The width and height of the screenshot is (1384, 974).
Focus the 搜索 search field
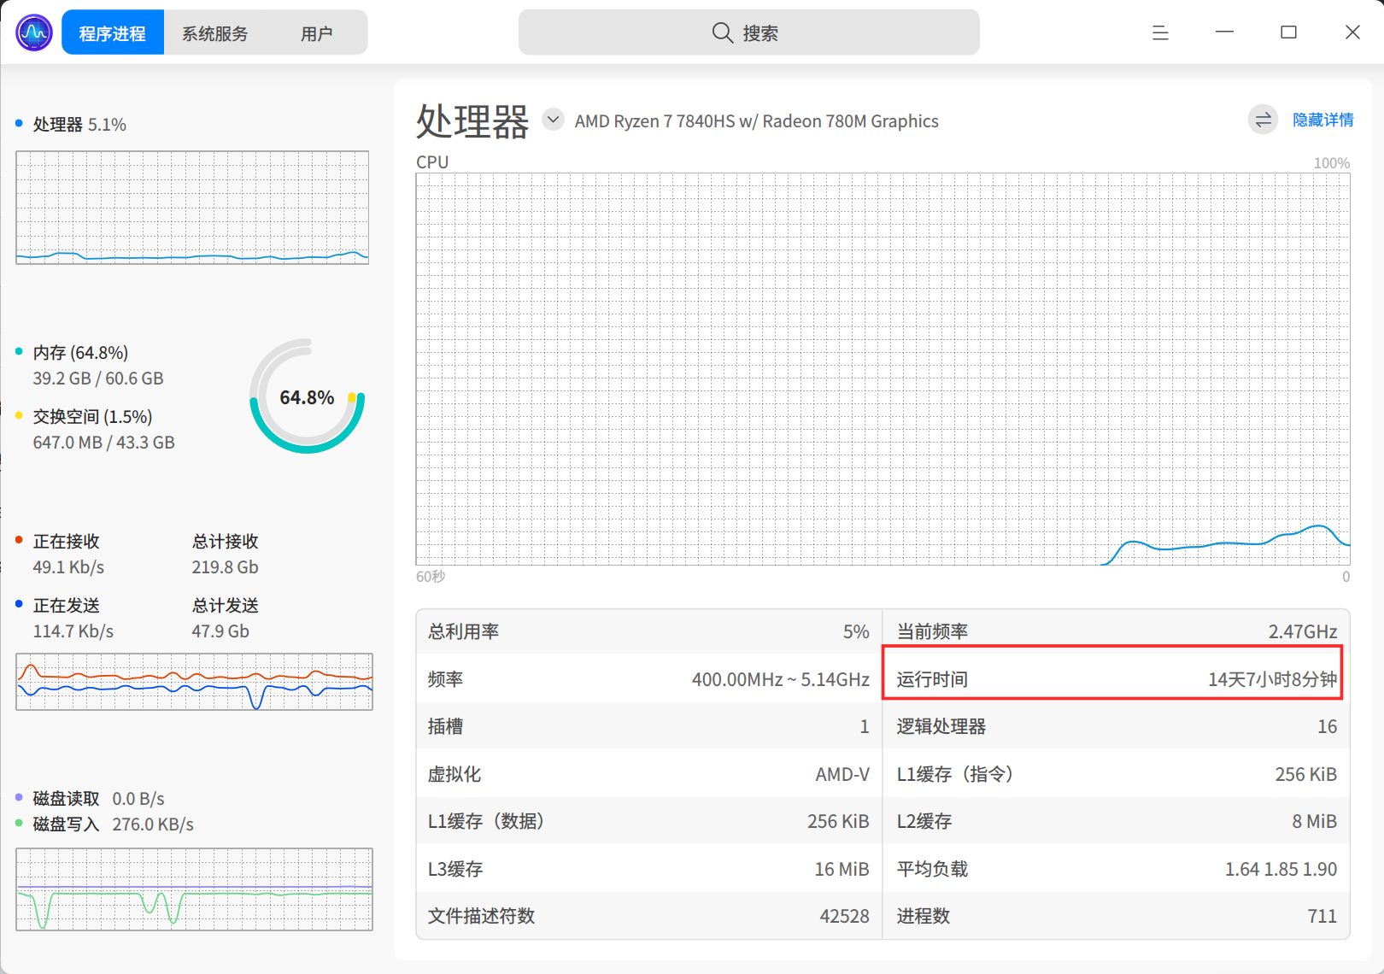[749, 32]
